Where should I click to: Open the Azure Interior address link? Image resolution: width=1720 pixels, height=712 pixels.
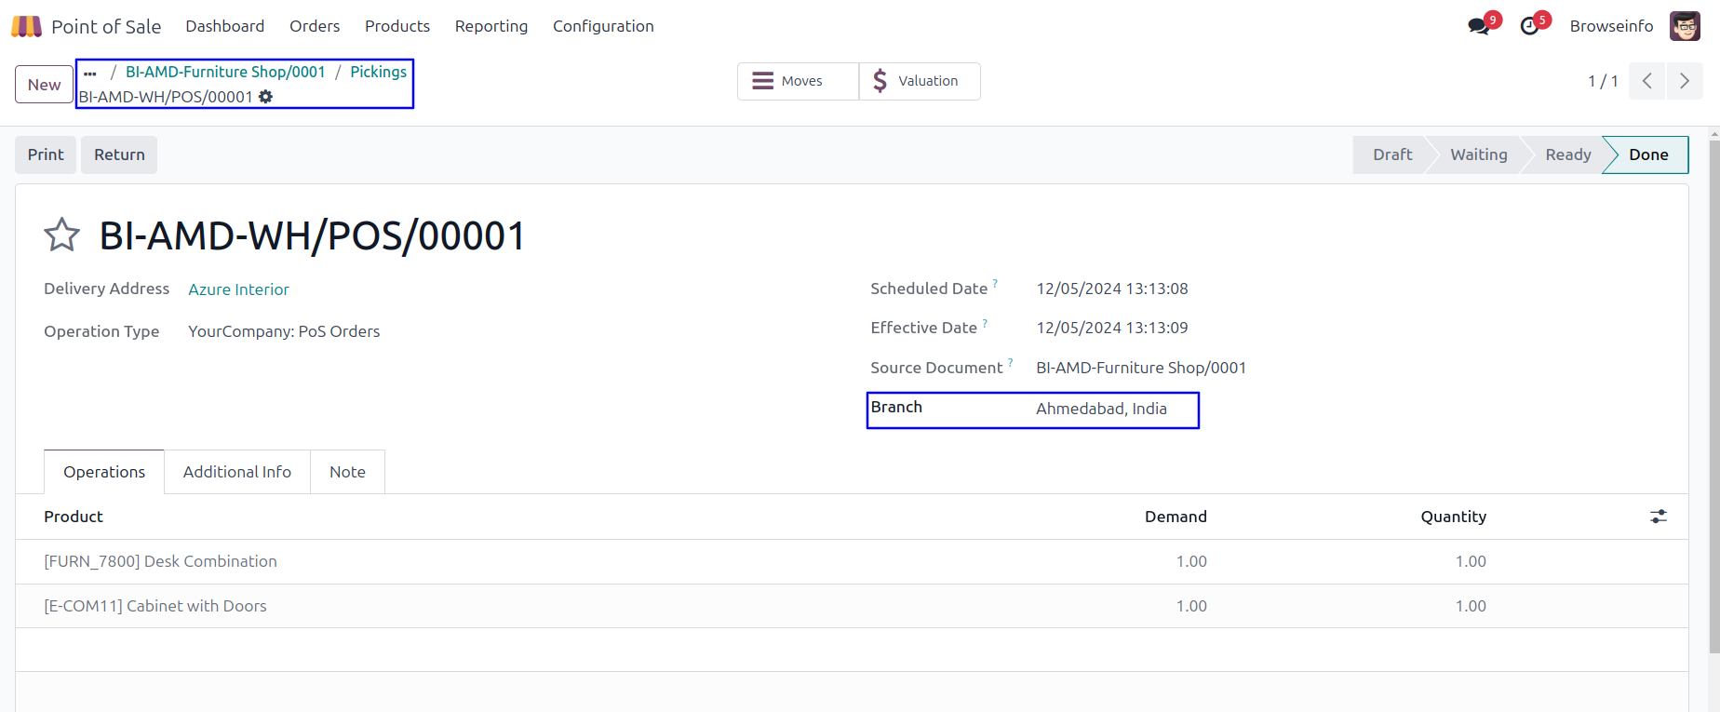tap(238, 289)
